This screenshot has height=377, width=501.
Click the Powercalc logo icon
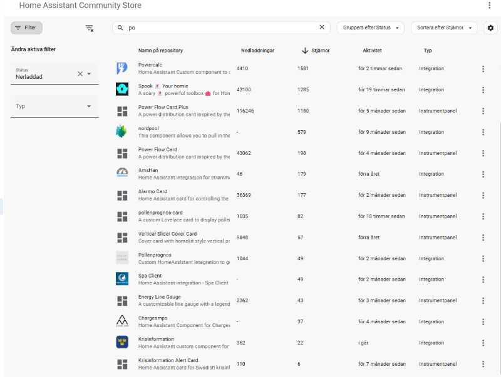pos(122,68)
